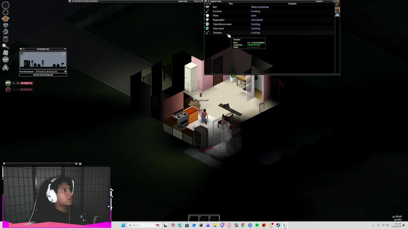
Task: Select the magnifying glass search icon
Action: (5, 46)
